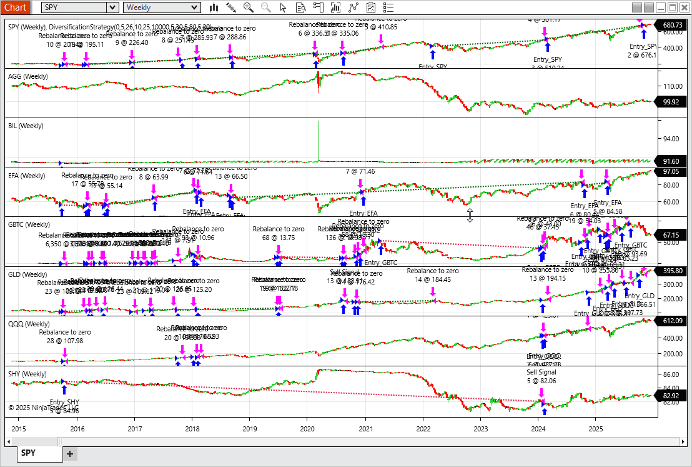Add a new tab with plus button
The height and width of the screenshot is (467, 692).
(x=70, y=453)
